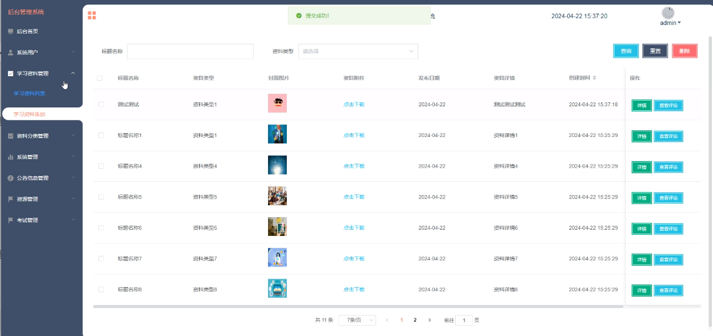713x336 pixels.
Task: Click the 系统用户 person icon
Action: click(11, 52)
